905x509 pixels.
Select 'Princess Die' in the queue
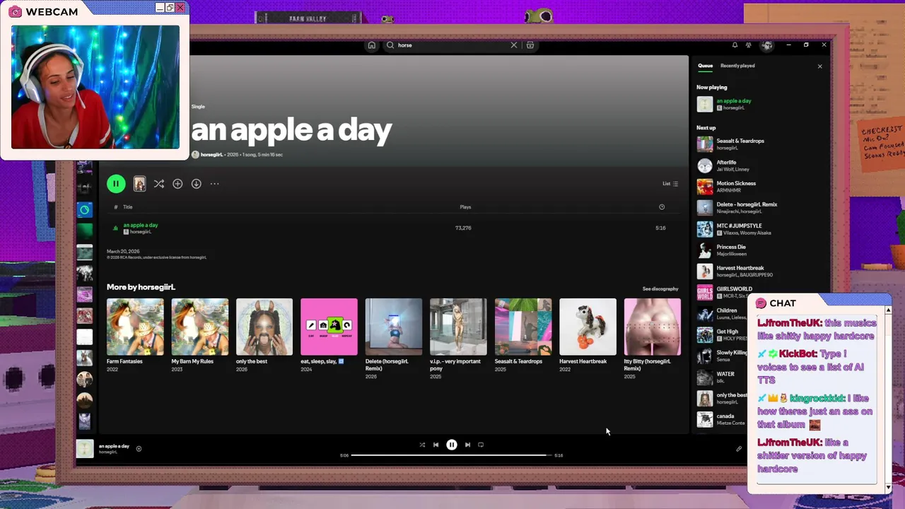point(760,250)
